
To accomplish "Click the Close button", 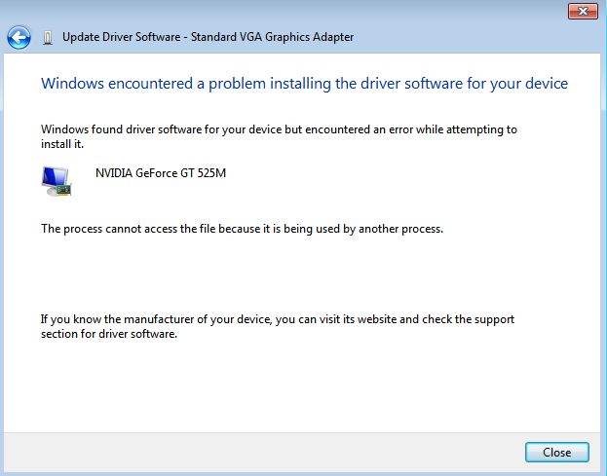I will point(557,452).
